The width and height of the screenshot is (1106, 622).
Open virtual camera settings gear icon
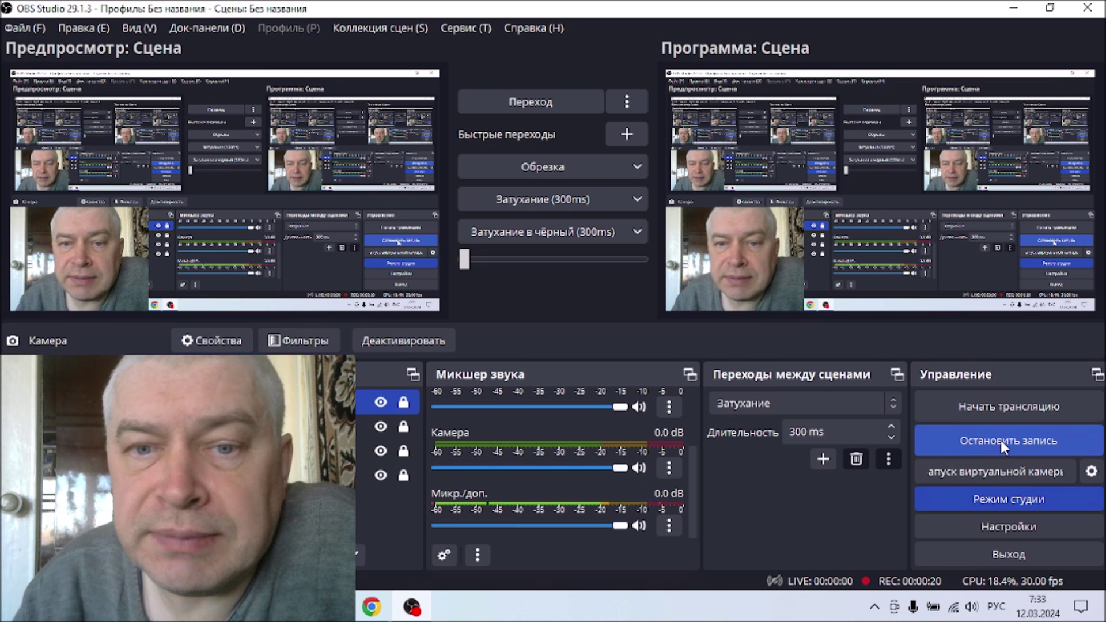pyautogui.click(x=1091, y=472)
